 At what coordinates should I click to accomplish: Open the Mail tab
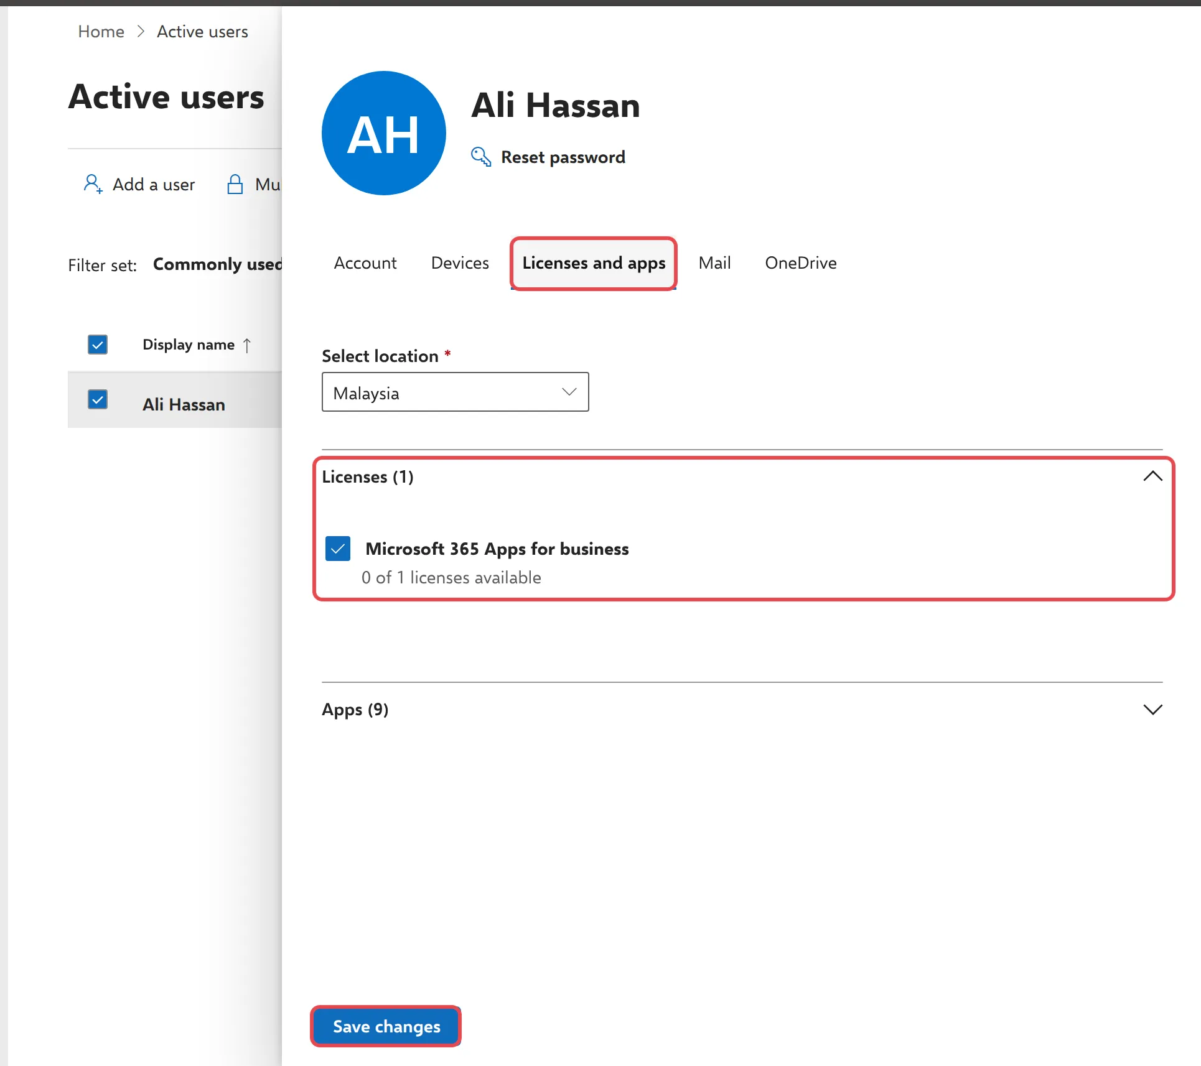click(x=714, y=263)
